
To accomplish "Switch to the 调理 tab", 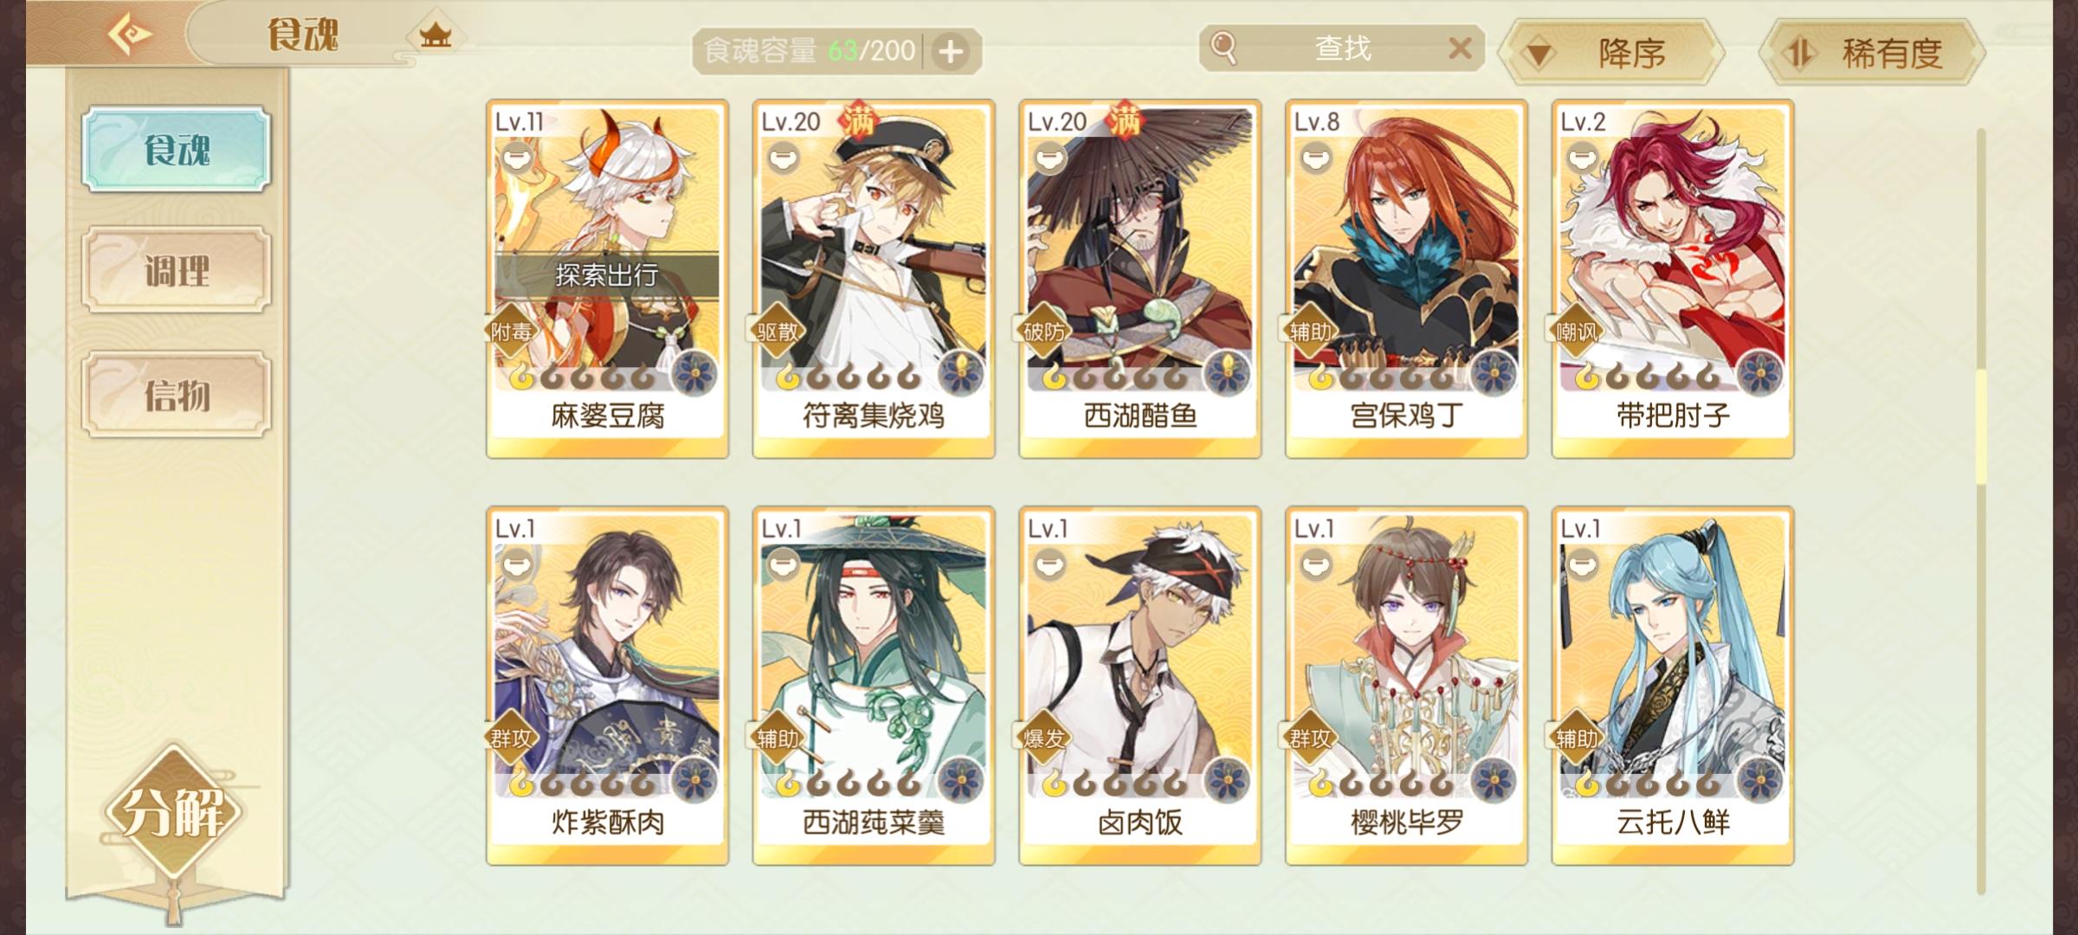I will [177, 272].
